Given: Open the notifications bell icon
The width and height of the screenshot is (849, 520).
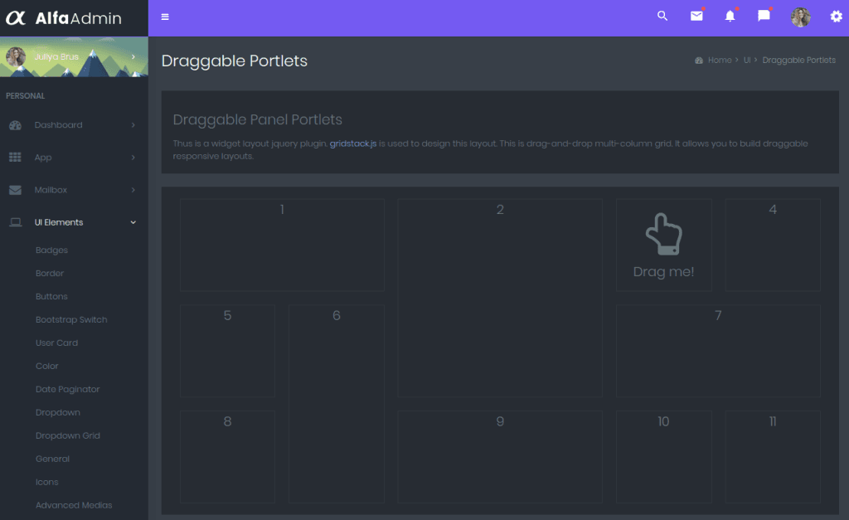Looking at the screenshot, I should tap(730, 16).
